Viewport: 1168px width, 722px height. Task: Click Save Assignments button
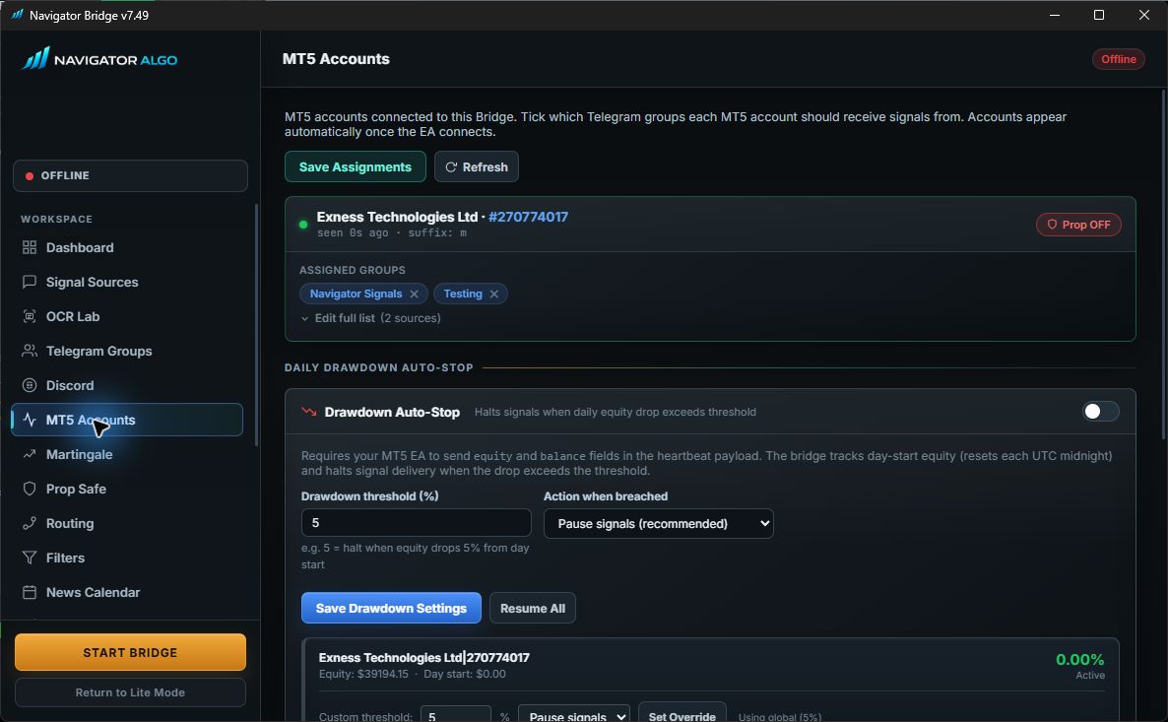(x=356, y=166)
